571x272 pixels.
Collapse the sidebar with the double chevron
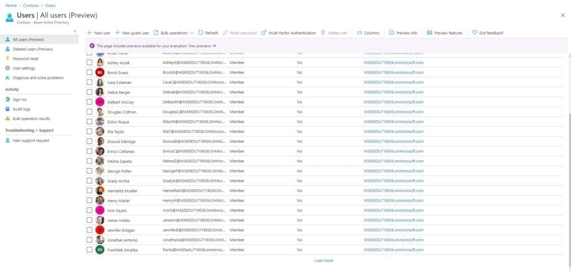coord(75,31)
